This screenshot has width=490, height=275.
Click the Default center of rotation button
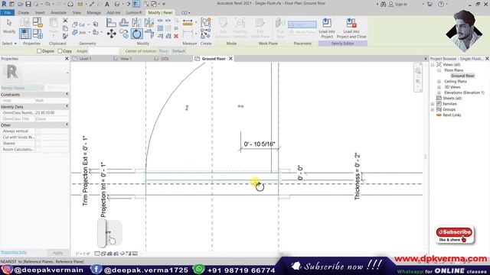(x=178, y=51)
